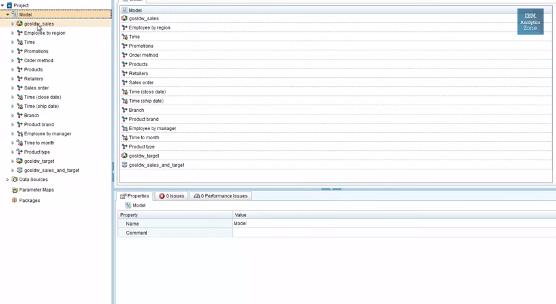The height and width of the screenshot is (304, 556).
Task: Click the gosldw_sales_and_target icon in project tree
Action: [x=20, y=170]
